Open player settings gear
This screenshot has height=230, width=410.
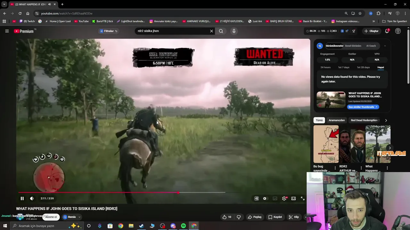[x=284, y=198]
